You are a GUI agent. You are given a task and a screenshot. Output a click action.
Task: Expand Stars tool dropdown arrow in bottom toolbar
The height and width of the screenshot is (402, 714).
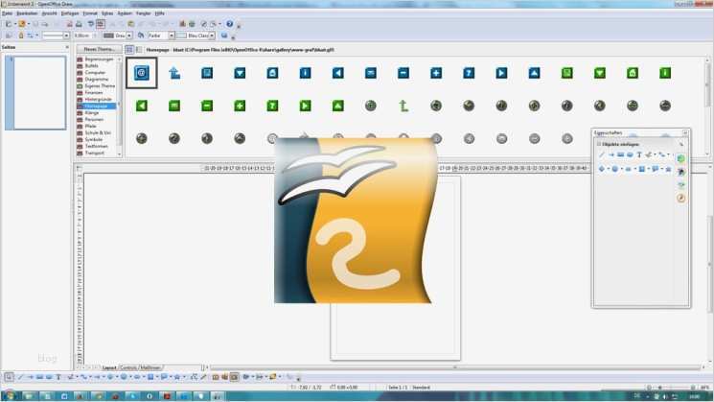[183, 377]
